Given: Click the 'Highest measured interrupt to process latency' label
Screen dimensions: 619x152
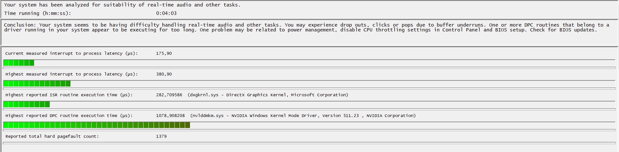Looking at the screenshot, I should tap(71, 74).
